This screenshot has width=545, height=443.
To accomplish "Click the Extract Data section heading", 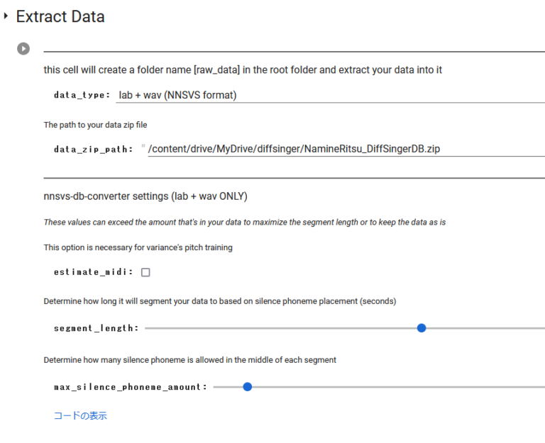I will pyautogui.click(x=60, y=17).
